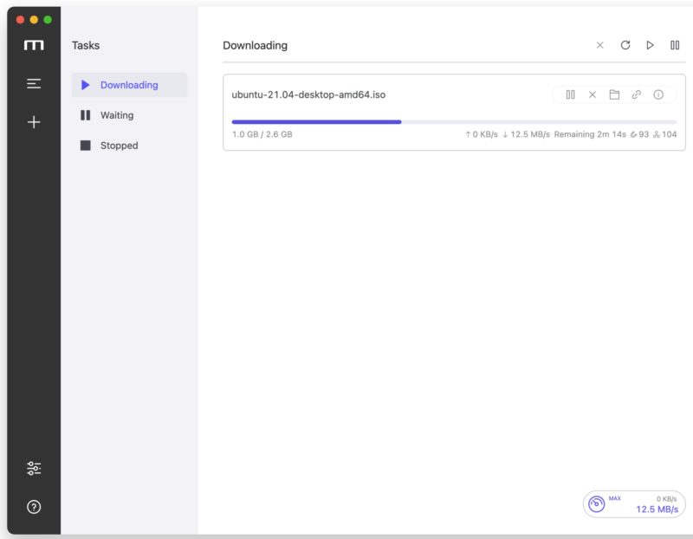The height and width of the screenshot is (539, 693).
Task: Remove the ubuntu ISO task
Action: pos(593,94)
